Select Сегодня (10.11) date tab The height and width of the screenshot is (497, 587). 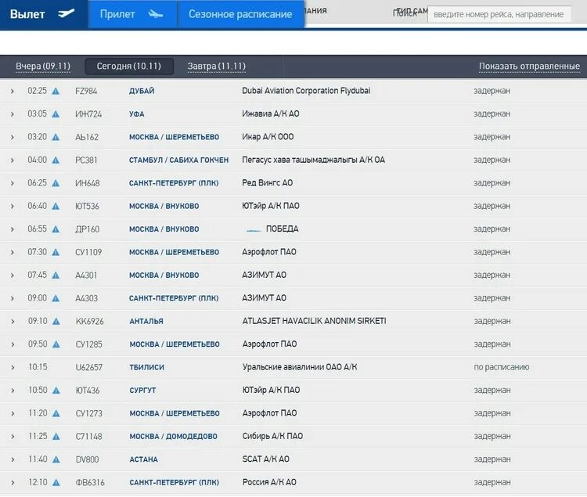coord(129,67)
